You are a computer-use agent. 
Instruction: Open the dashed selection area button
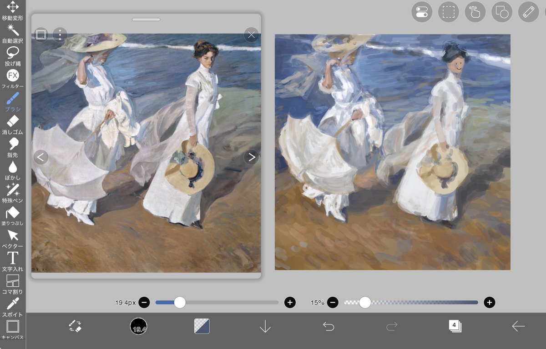pos(449,12)
